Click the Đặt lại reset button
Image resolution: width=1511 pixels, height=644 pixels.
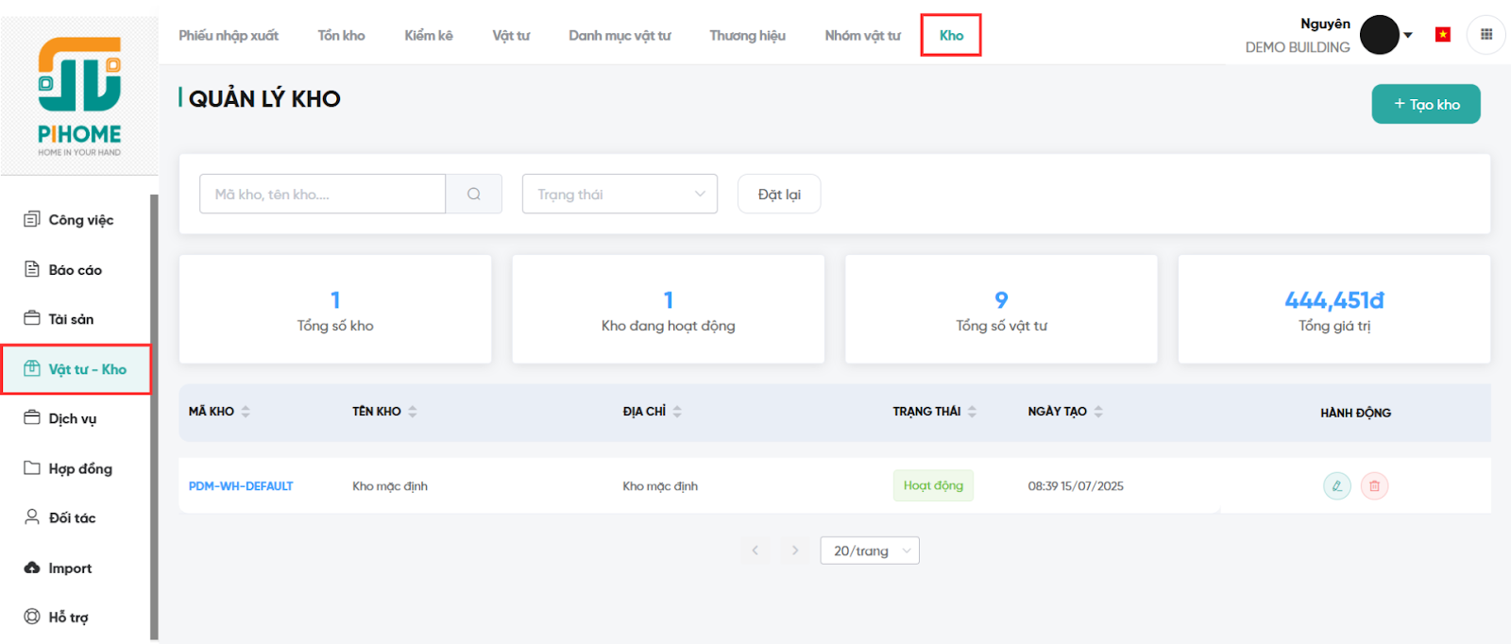pyautogui.click(x=778, y=194)
